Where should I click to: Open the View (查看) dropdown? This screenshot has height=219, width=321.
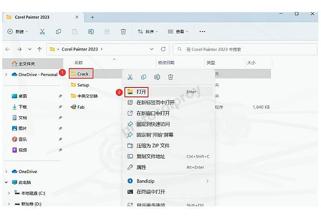point(178,32)
